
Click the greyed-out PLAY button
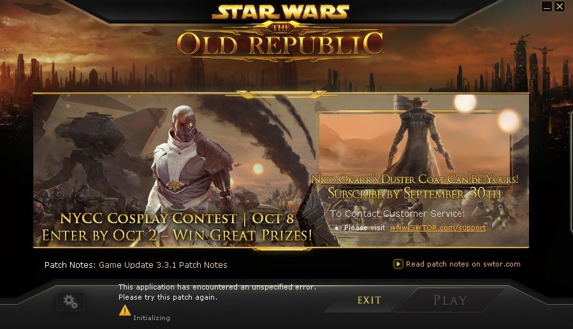coord(450,300)
